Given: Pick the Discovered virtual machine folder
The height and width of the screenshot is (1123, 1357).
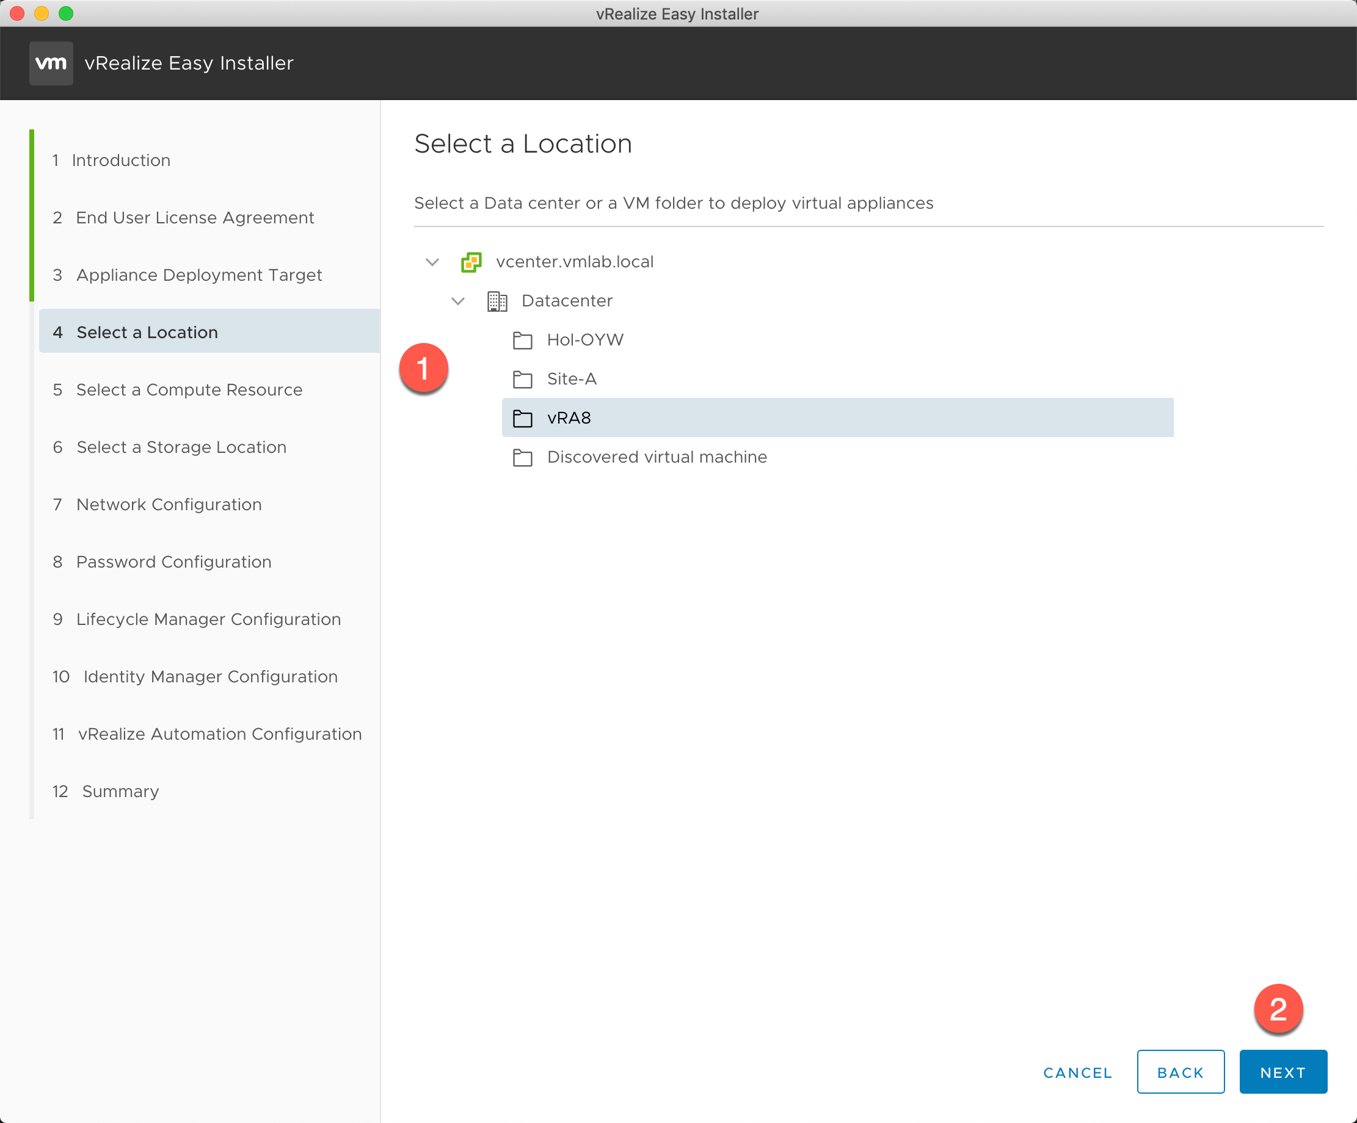Looking at the screenshot, I should [657, 457].
